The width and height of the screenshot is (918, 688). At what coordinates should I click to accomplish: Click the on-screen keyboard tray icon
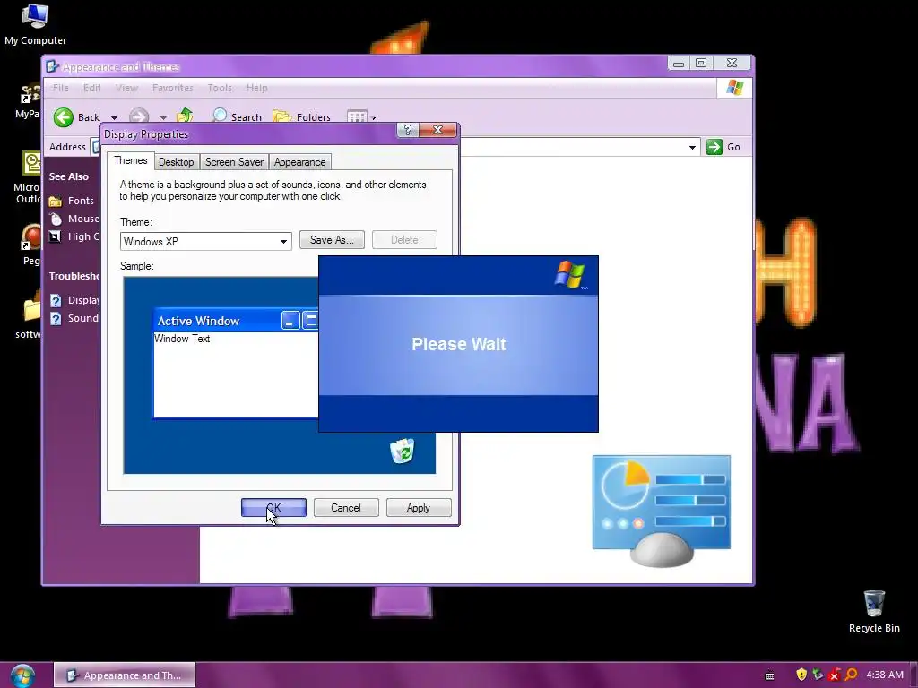point(769,675)
